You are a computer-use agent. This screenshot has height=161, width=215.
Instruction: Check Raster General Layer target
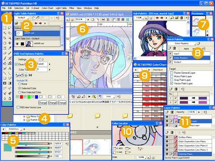pos(172,72)
